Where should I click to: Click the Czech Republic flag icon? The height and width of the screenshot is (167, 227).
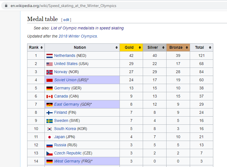[x=50, y=153]
